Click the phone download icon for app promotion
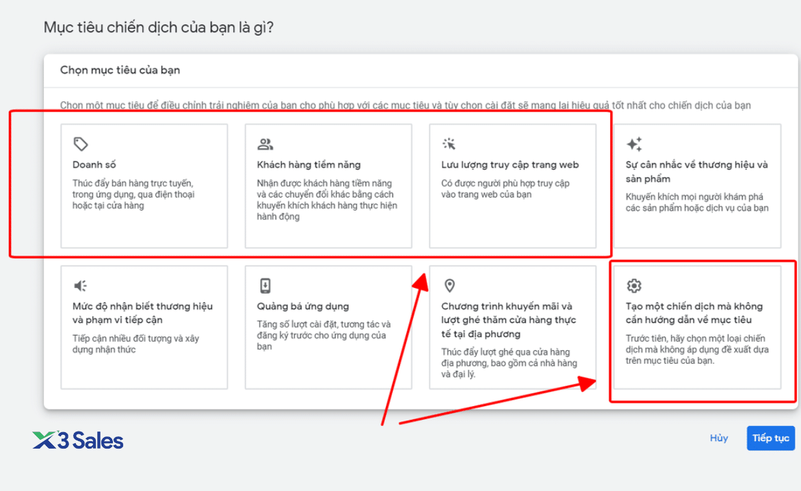The image size is (801, 491). [265, 286]
